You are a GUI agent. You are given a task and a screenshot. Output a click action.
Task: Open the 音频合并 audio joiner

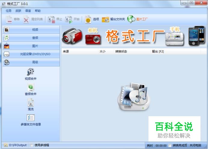pyautogui.click(x=31, y=89)
